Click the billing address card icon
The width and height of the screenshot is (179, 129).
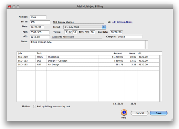[109, 22]
